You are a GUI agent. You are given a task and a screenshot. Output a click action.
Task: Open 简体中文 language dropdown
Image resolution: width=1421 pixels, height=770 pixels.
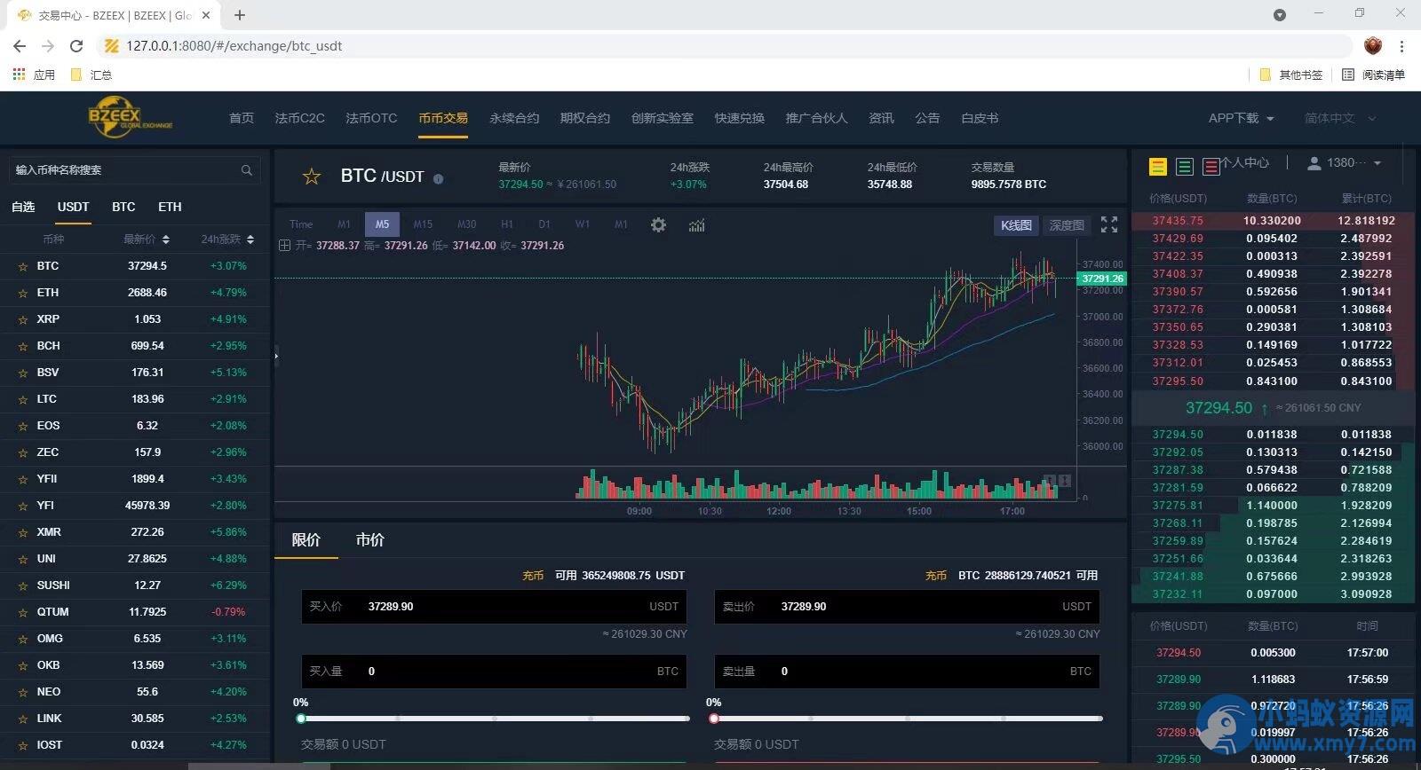(1339, 118)
